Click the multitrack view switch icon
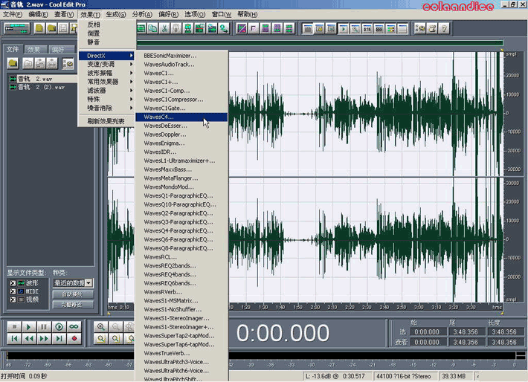This screenshot has width=528, height=382. point(17,29)
